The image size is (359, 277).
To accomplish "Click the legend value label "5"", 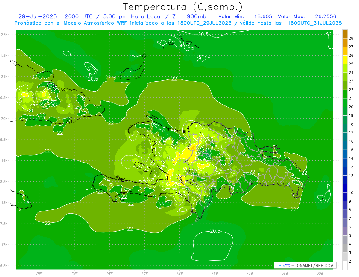I will 350,235.
